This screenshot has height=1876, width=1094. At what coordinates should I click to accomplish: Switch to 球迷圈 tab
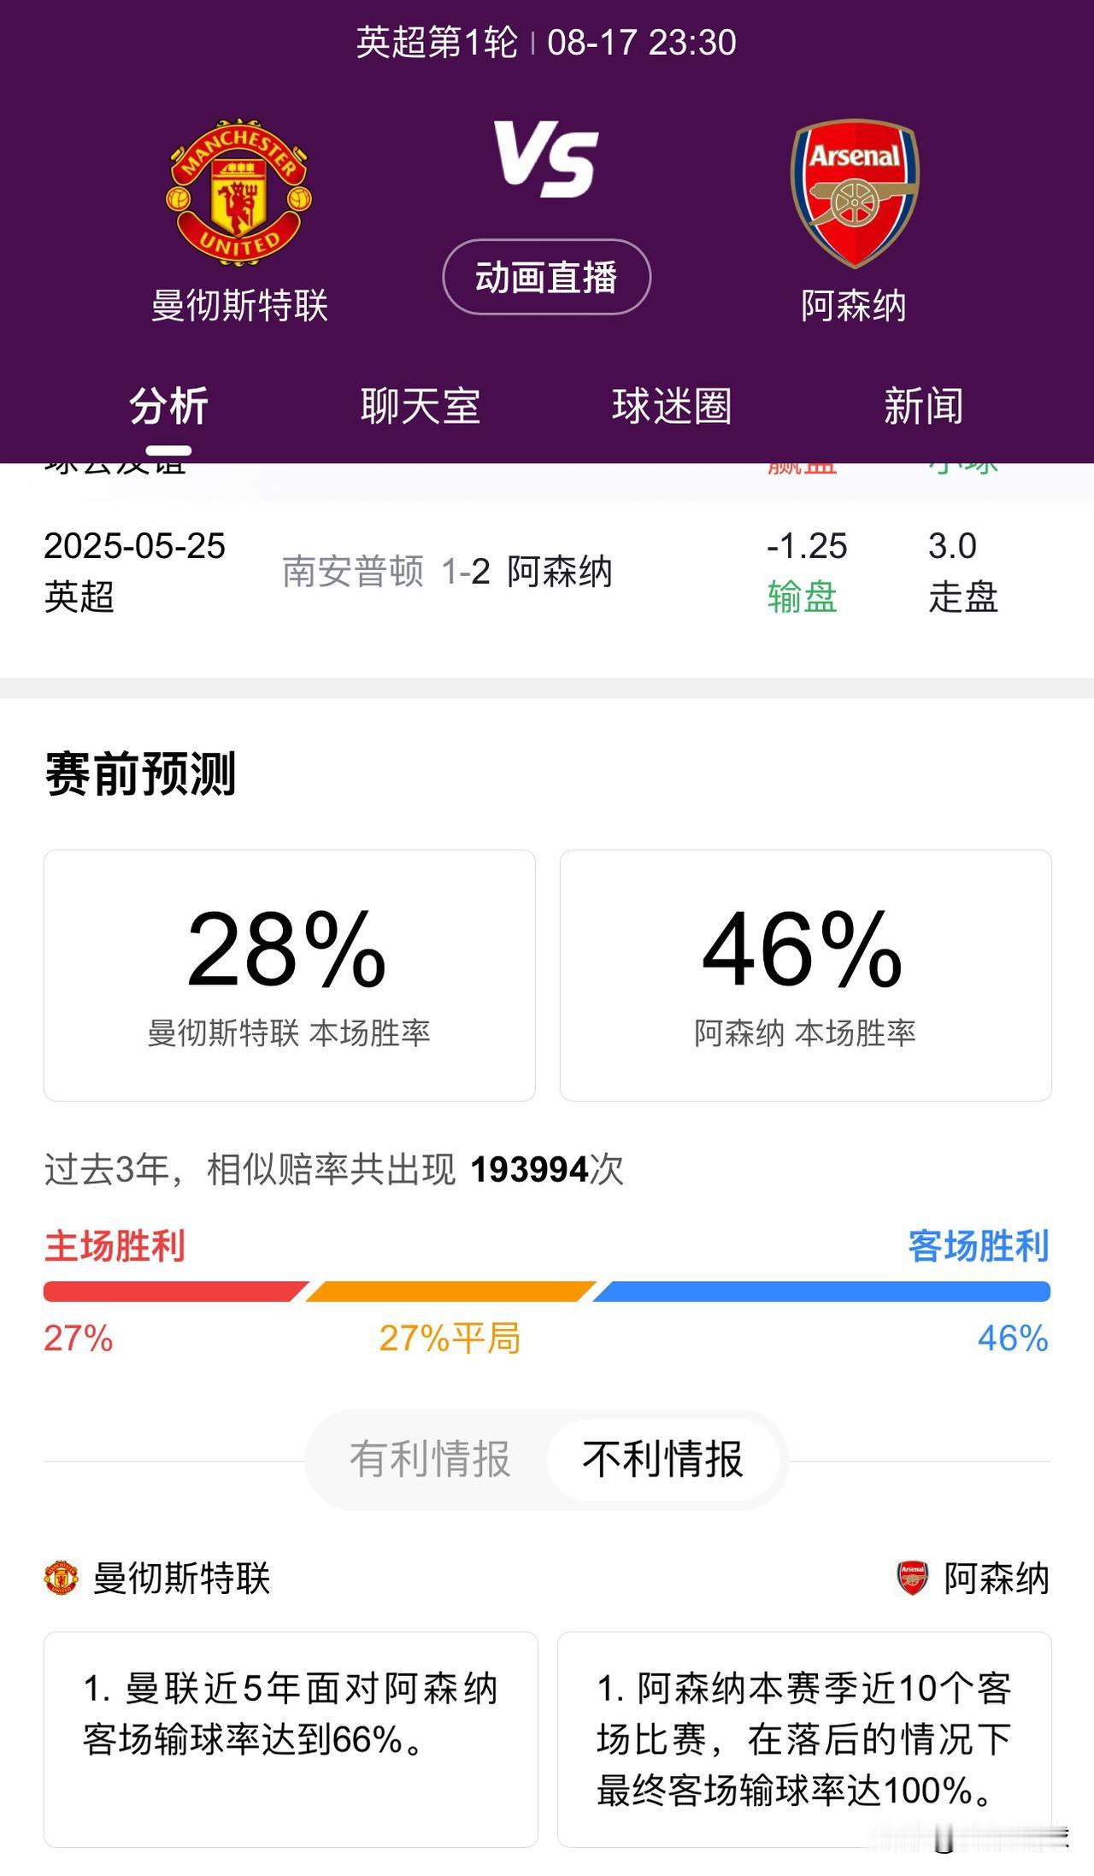point(672,406)
